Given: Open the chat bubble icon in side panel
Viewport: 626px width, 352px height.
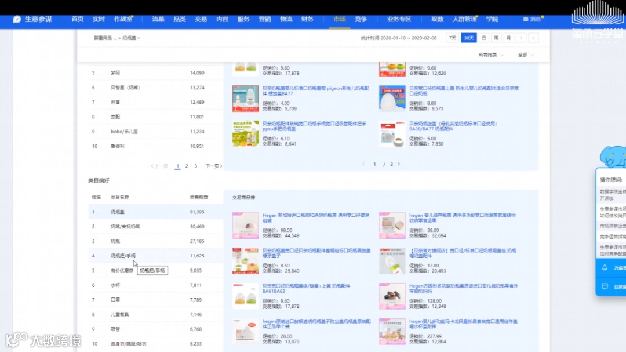Looking at the screenshot, I should tap(605, 286).
